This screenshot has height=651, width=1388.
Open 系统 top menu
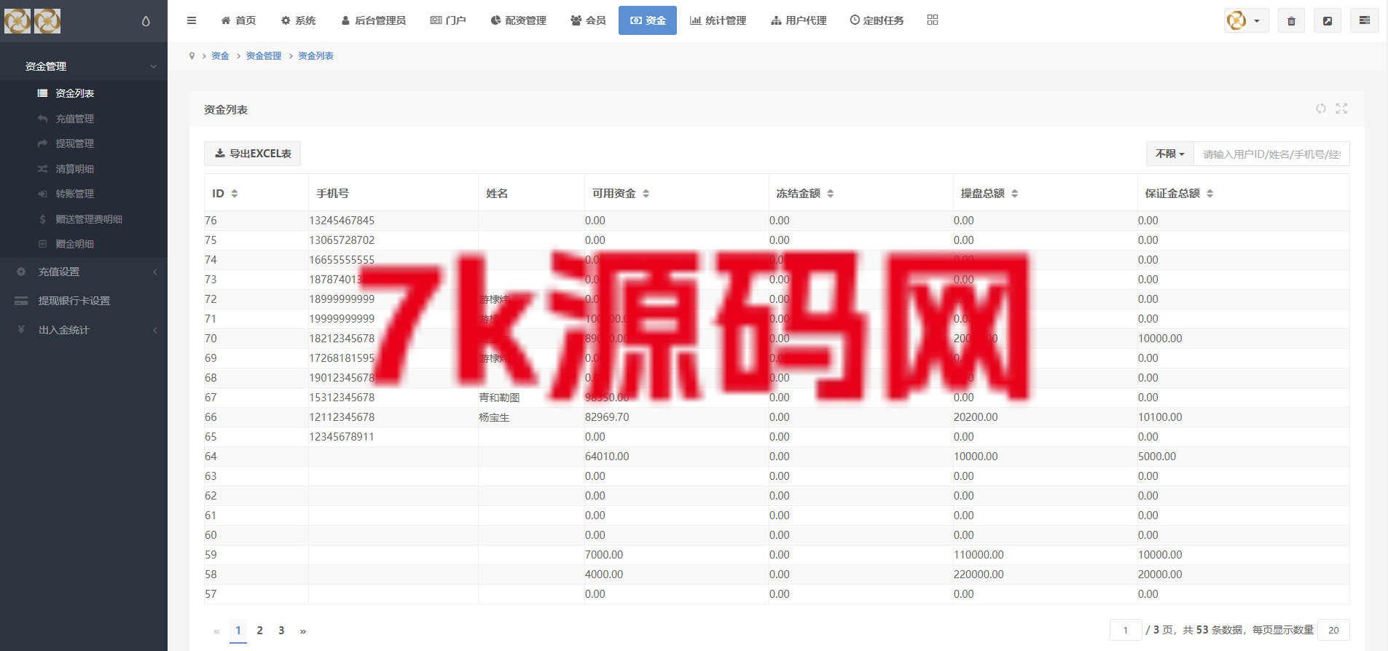coord(299,20)
